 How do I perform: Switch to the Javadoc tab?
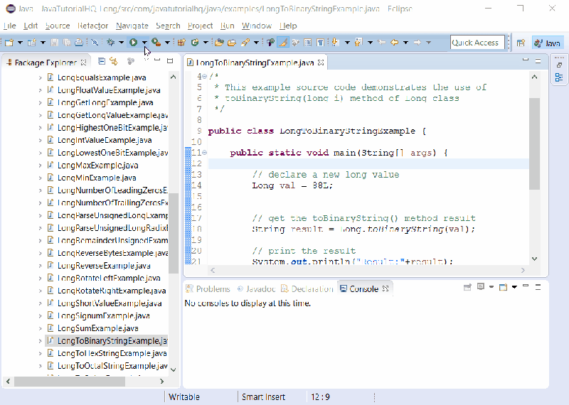coord(256,289)
